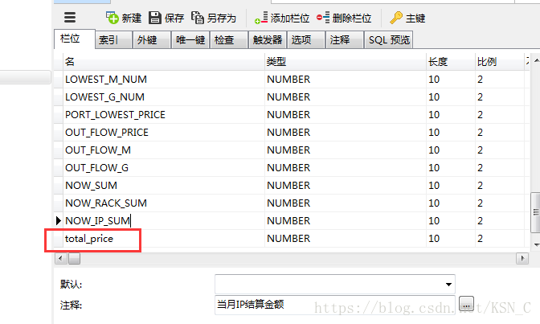The width and height of the screenshot is (540, 324).
Task: Click the NUMBER type of total_price
Action: pyautogui.click(x=288, y=239)
